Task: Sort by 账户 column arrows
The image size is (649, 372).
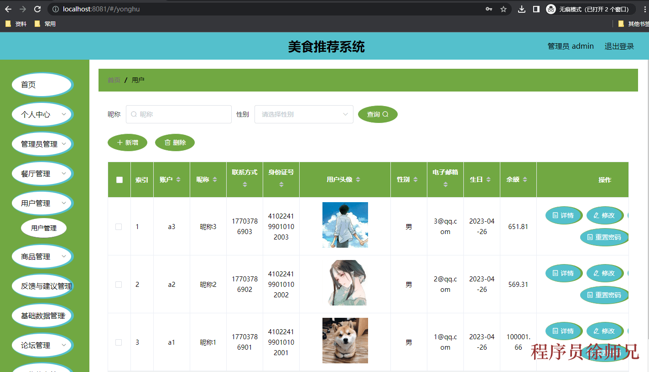Action: tap(178, 180)
